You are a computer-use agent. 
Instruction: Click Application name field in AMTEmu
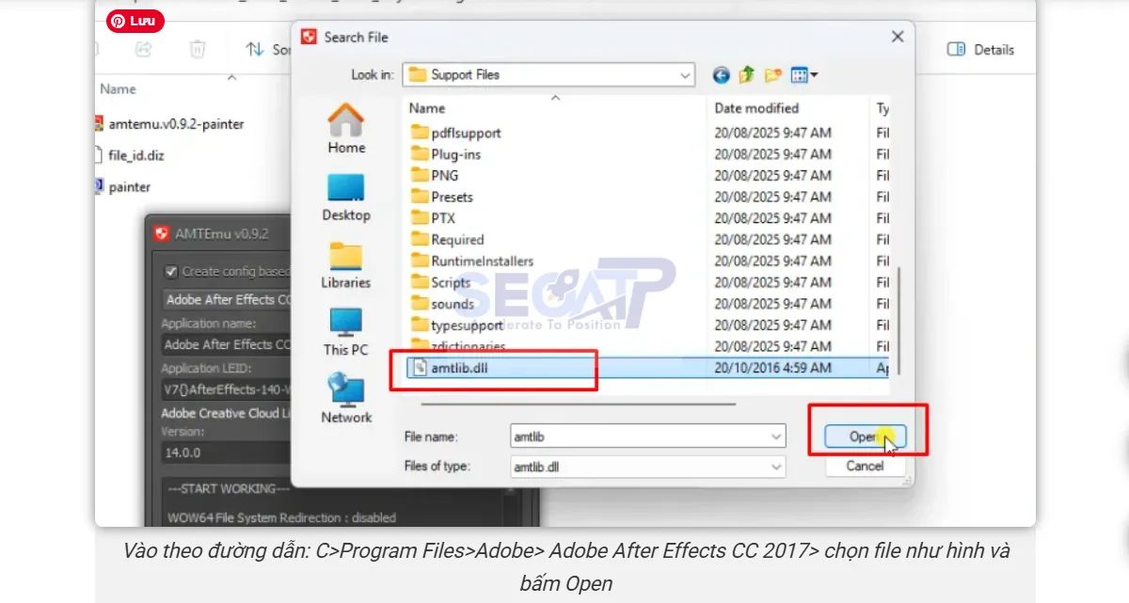pyautogui.click(x=227, y=344)
